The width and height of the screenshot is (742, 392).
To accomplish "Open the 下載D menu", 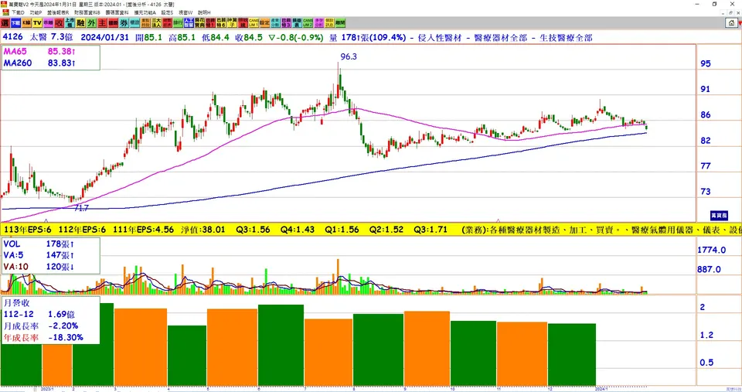I will click(18, 12).
